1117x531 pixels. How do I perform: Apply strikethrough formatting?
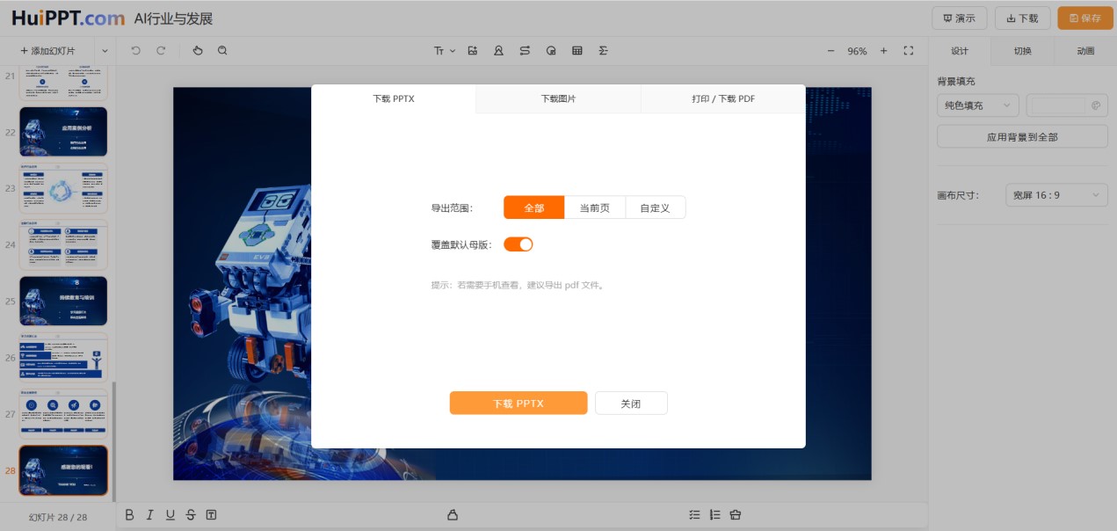(190, 514)
